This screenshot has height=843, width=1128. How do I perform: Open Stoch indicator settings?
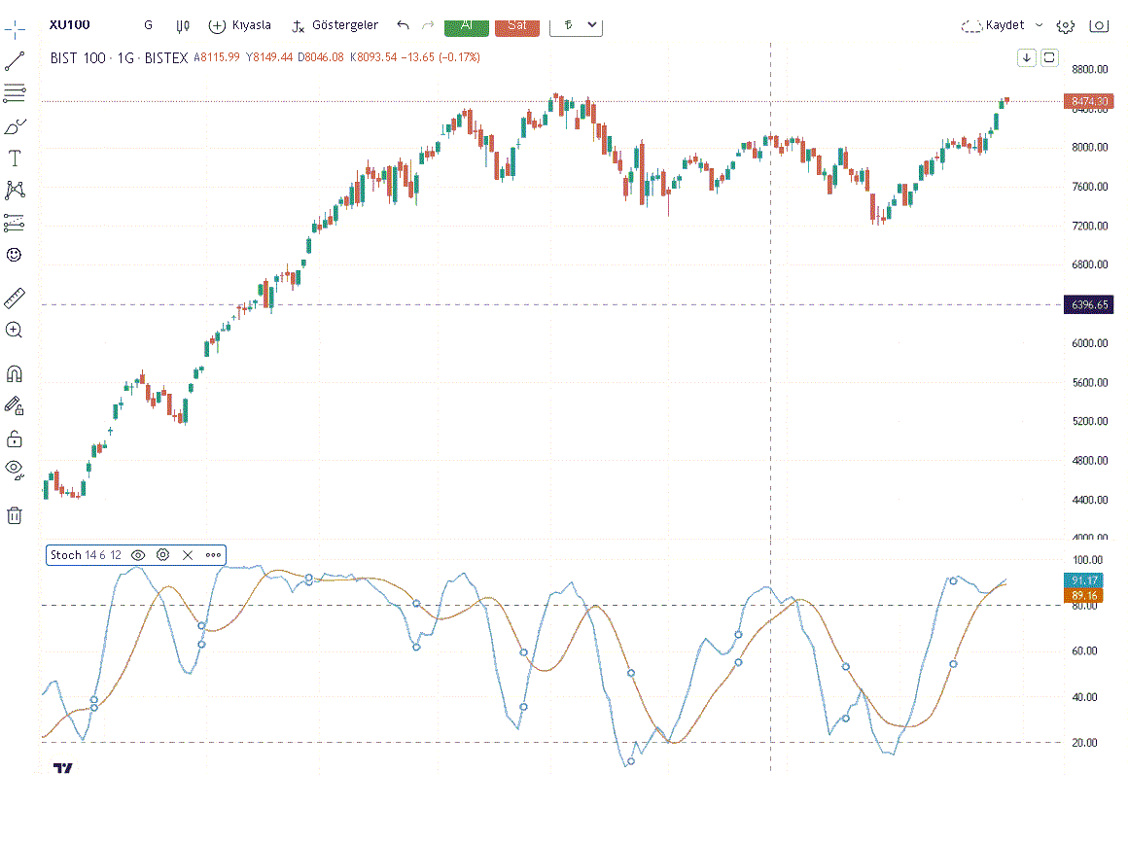click(x=162, y=554)
